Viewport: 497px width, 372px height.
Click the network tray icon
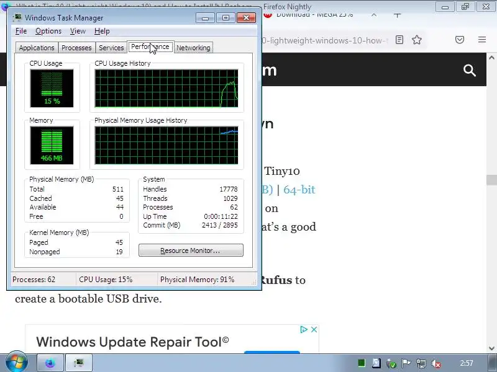[421, 363]
